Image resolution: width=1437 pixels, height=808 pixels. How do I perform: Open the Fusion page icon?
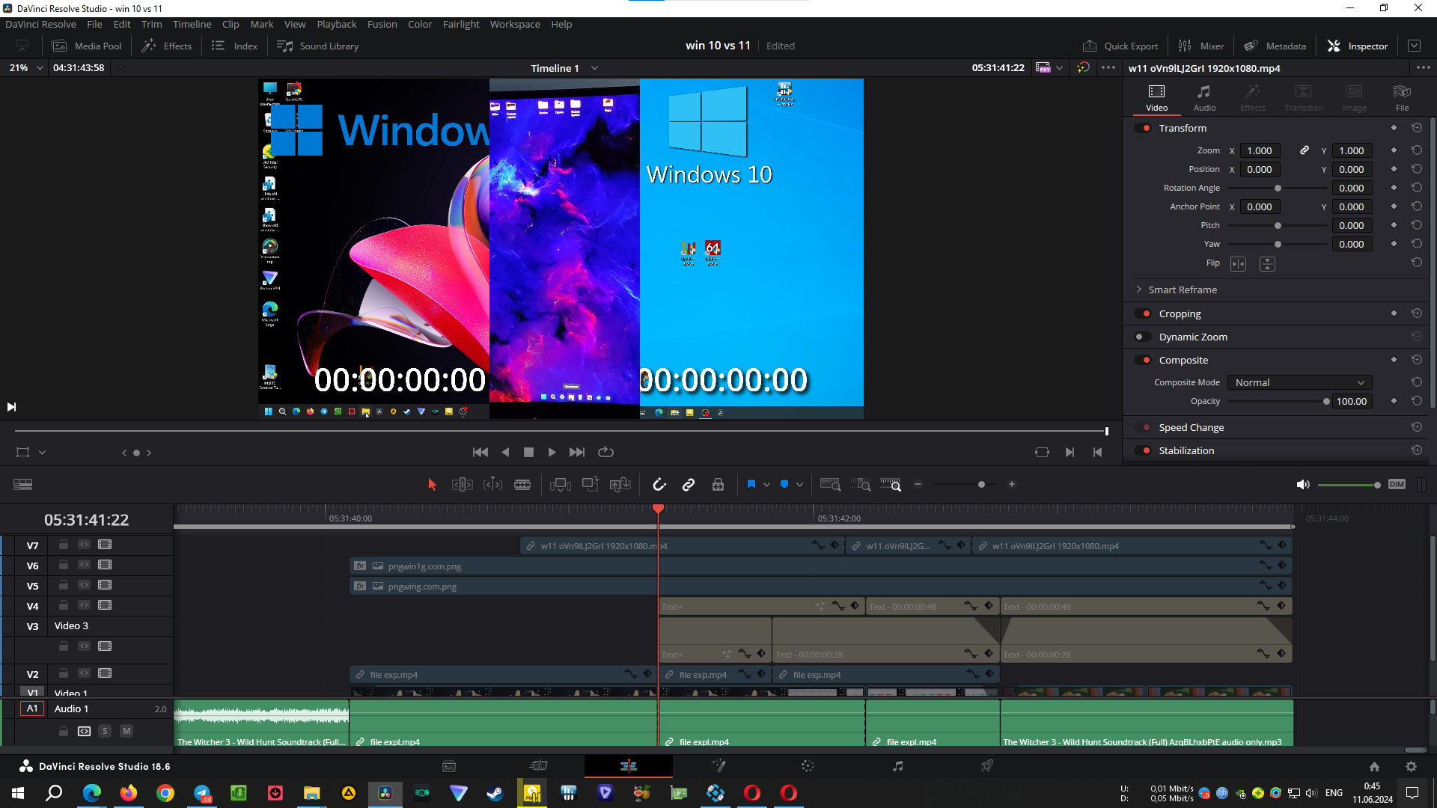[x=718, y=765]
